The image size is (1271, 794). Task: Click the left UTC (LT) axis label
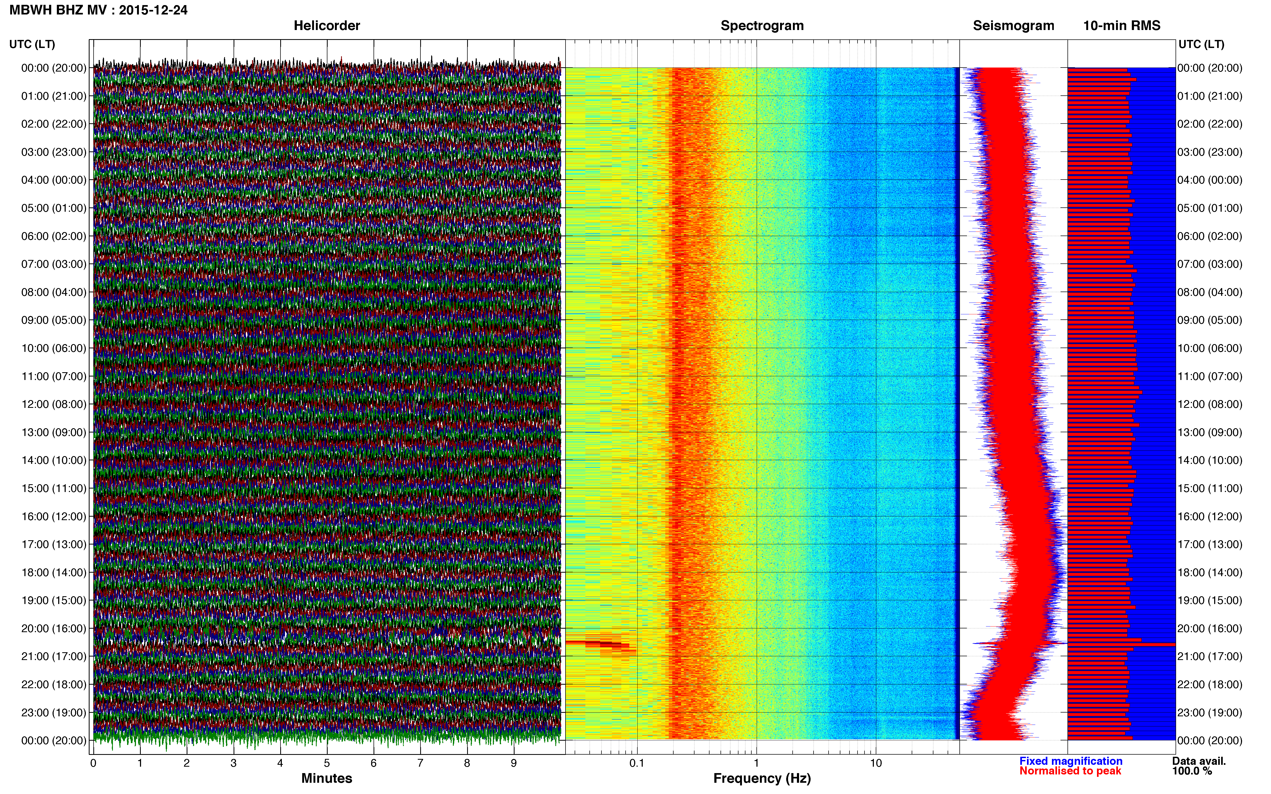click(x=32, y=44)
